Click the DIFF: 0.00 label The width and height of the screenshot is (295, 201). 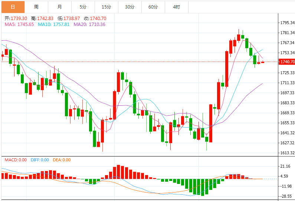(40, 160)
